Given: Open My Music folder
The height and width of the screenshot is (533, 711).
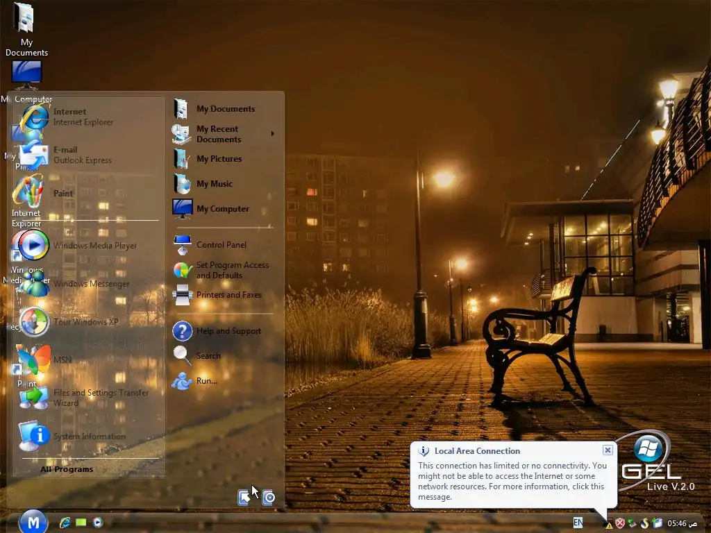Looking at the screenshot, I should pos(223,184).
